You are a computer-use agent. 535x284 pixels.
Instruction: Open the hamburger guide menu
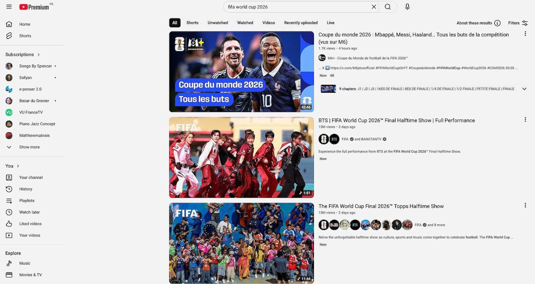click(9, 7)
